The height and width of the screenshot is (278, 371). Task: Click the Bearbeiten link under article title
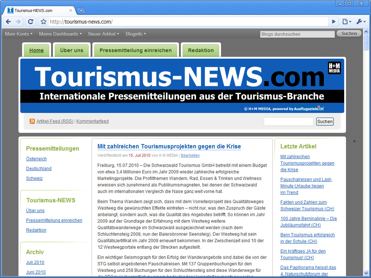190,155
